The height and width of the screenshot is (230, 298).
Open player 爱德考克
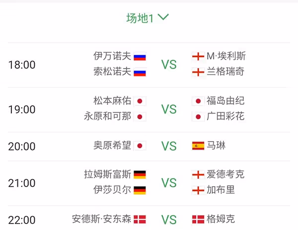pyautogui.click(x=225, y=174)
